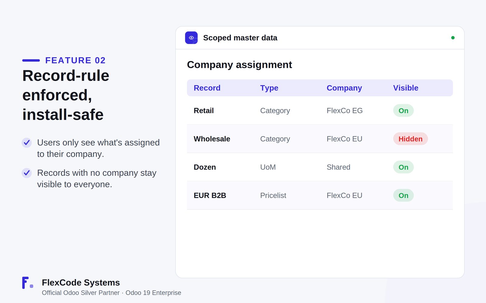Image resolution: width=486 pixels, height=303 pixels.
Task: Select the Wholesale record name
Action: [x=212, y=139]
